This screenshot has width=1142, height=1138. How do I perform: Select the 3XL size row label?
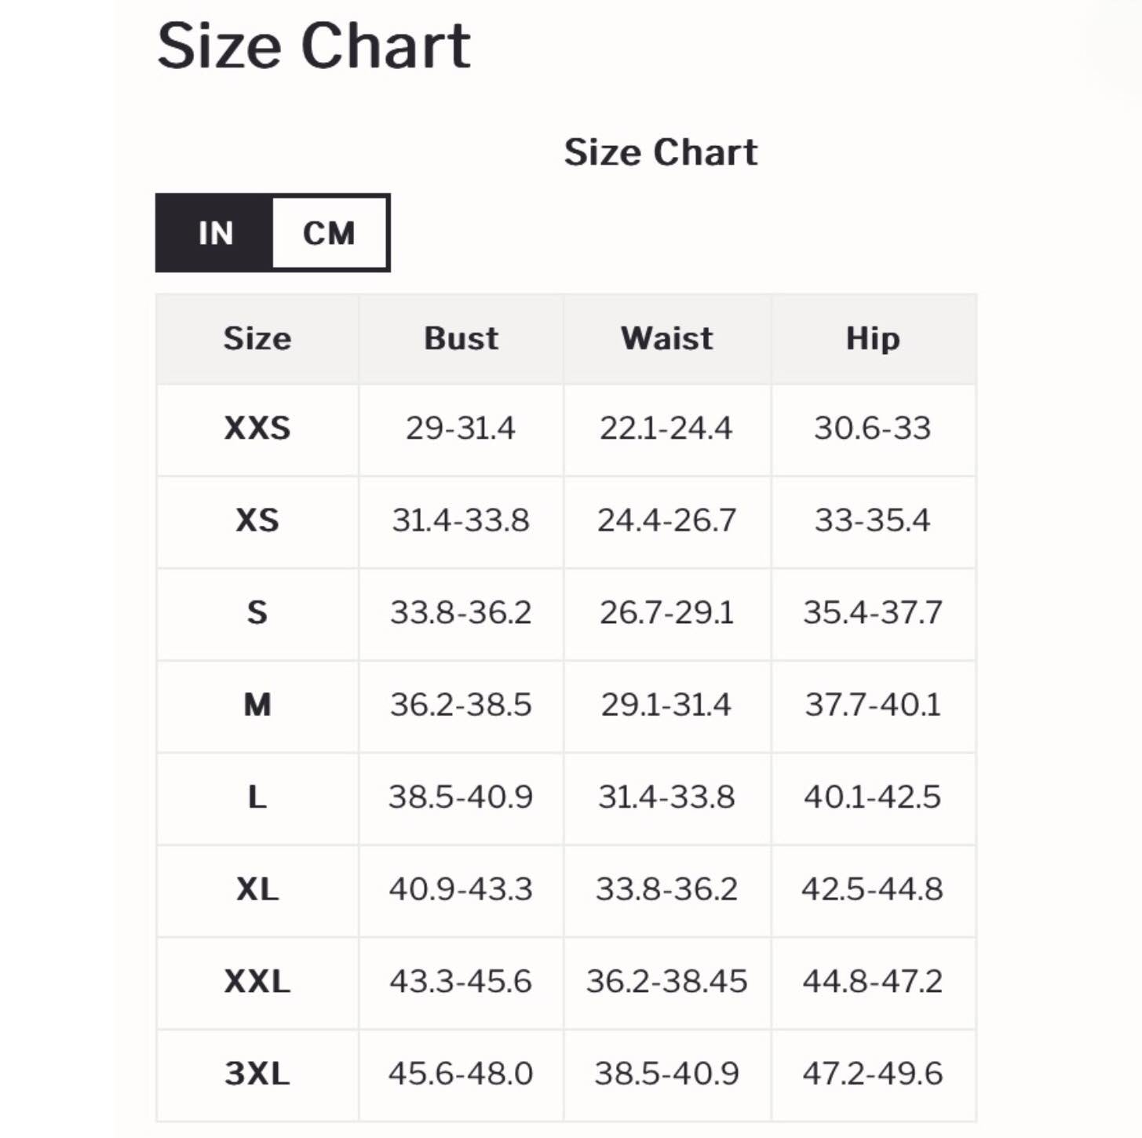tap(257, 1074)
